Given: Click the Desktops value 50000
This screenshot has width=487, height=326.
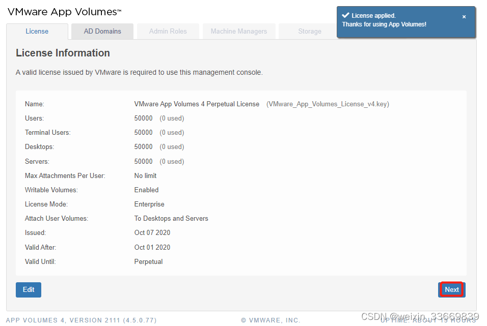Looking at the screenshot, I should (x=143, y=147).
